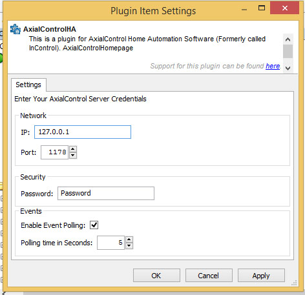Click into the IP address field
The width and height of the screenshot is (305, 295).
83,132
